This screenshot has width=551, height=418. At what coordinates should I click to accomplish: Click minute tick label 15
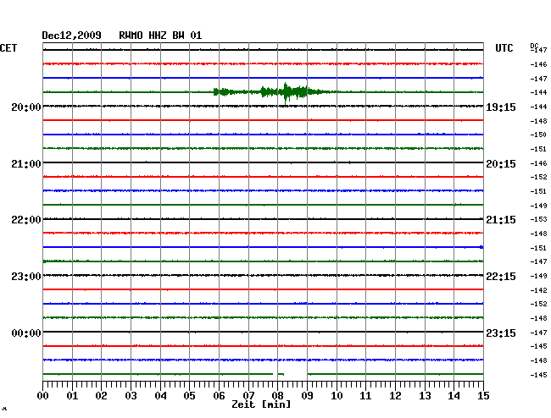pos(483,396)
